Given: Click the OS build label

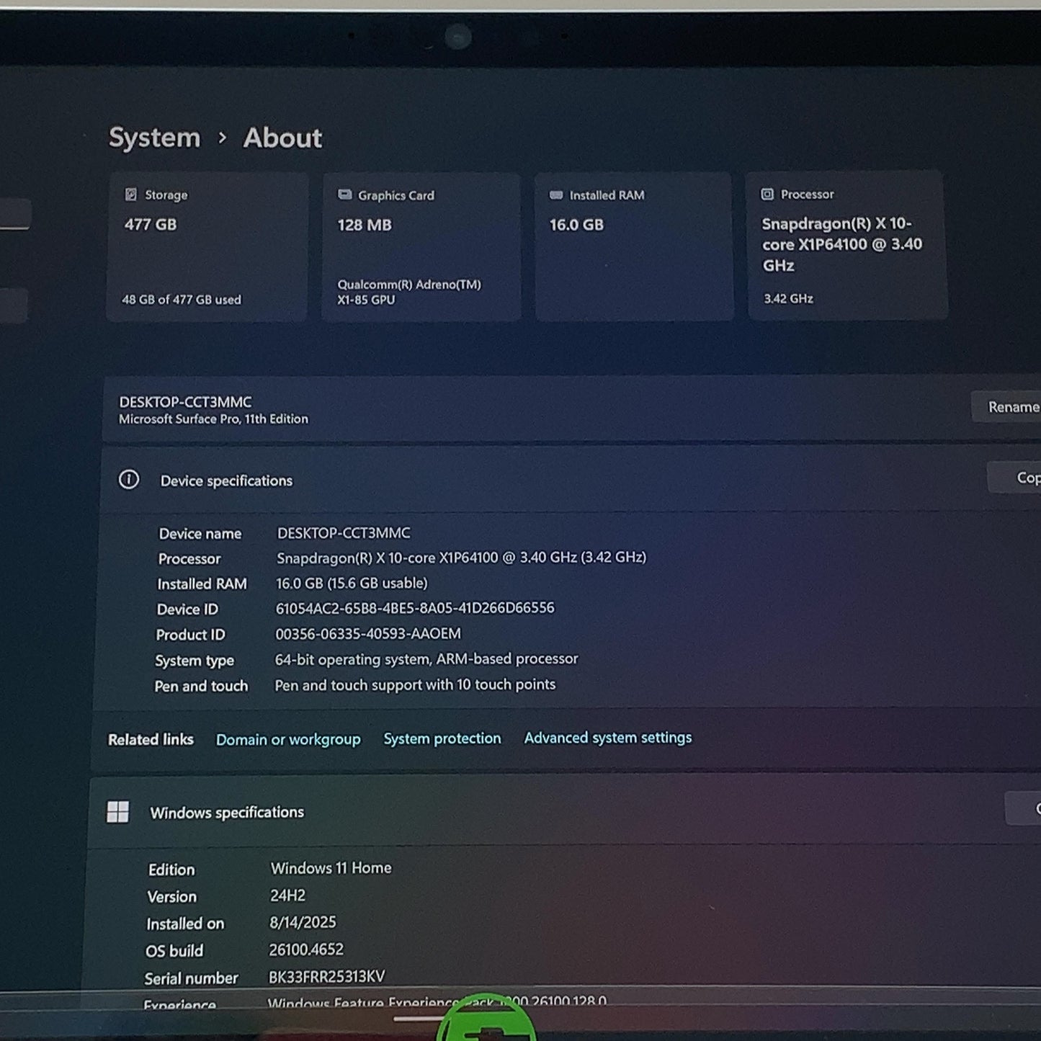Looking at the screenshot, I should pos(174,951).
